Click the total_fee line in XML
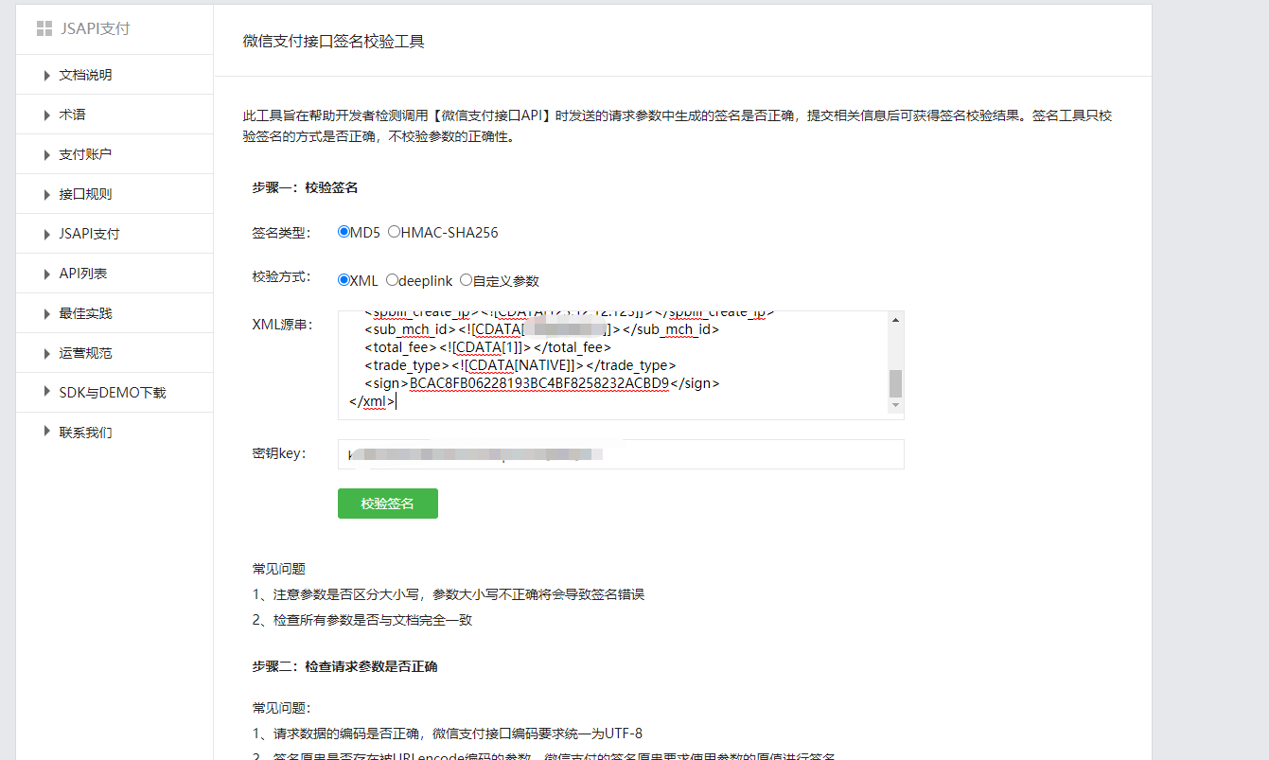The height and width of the screenshot is (760, 1269). tap(488, 347)
